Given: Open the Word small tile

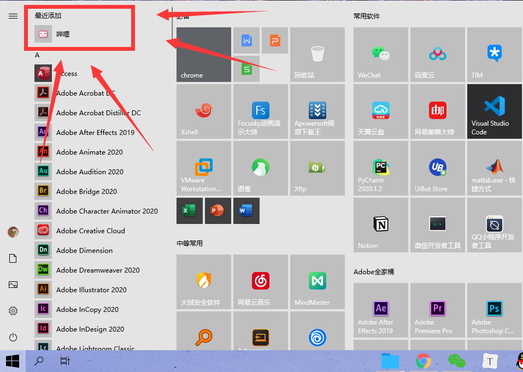Looking at the screenshot, I should tap(246, 211).
